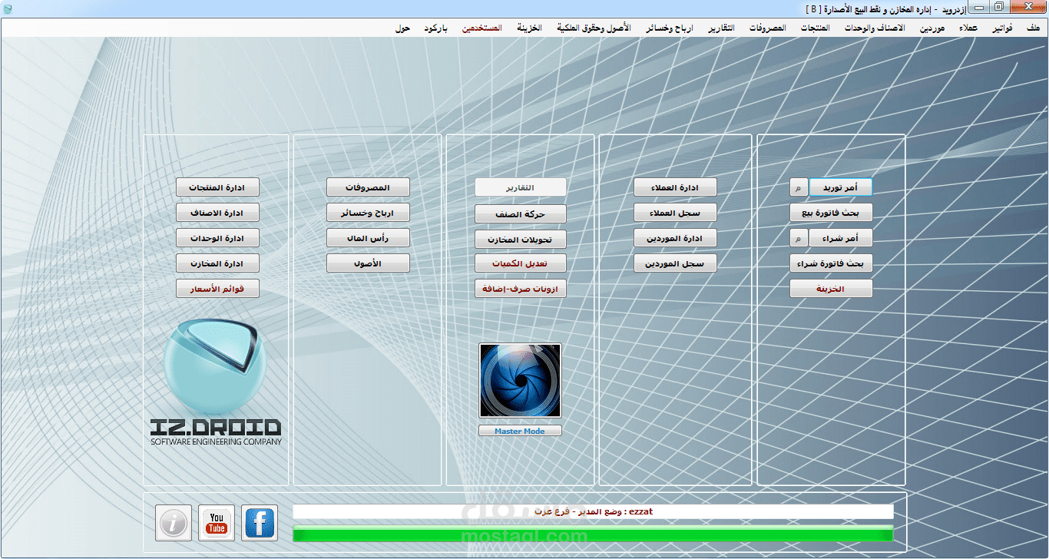Open ادارة الموردين button
Viewport: 1049px width, 559px height.
pyautogui.click(x=675, y=239)
